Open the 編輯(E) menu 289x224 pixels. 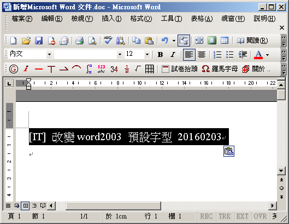pyautogui.click(x=52, y=19)
